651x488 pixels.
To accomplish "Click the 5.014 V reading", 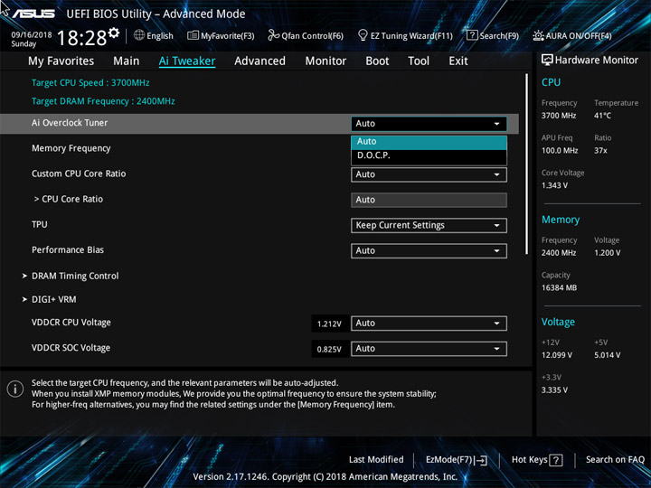I will click(x=607, y=355).
